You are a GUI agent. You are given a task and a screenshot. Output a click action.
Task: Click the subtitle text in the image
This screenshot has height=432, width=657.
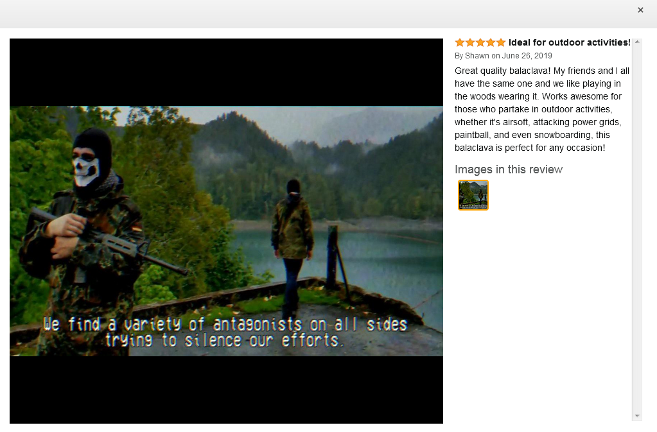[x=225, y=333]
